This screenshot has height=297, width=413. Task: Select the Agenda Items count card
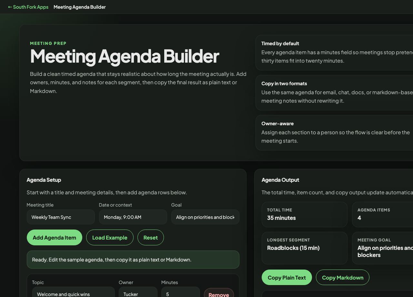[382, 214]
